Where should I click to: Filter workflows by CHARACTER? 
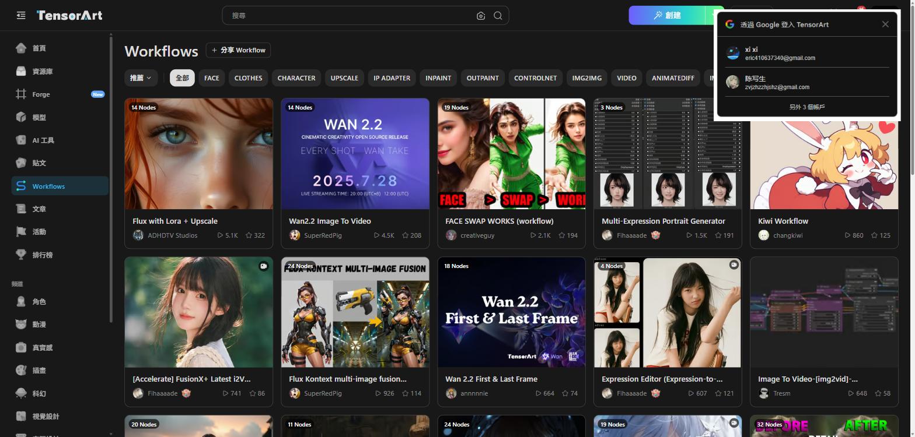tap(296, 77)
